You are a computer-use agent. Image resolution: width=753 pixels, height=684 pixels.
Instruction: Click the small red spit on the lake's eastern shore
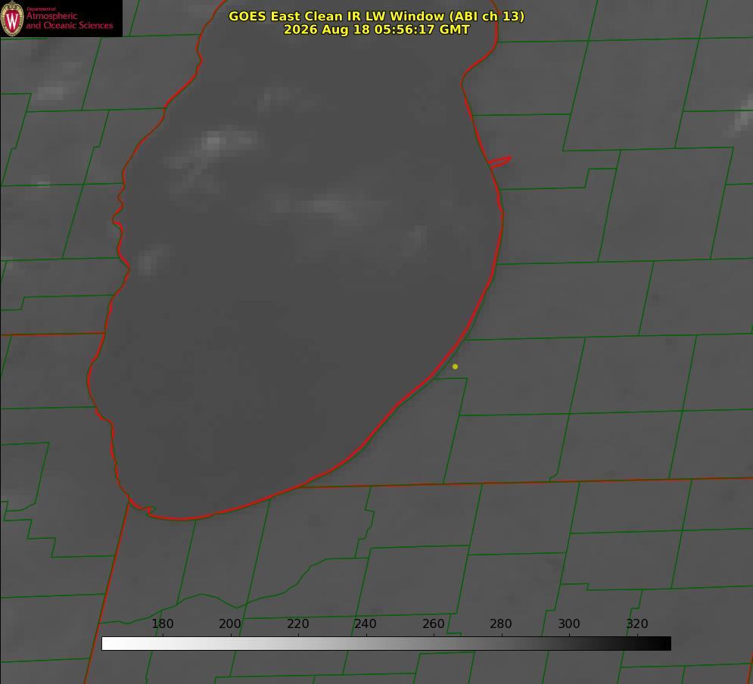500,162
